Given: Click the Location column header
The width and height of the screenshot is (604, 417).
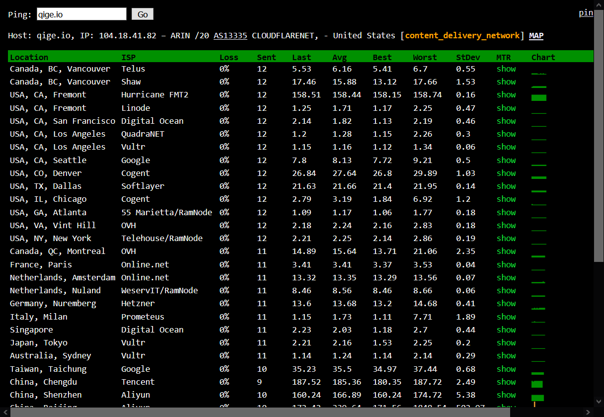Looking at the screenshot, I should coord(29,57).
